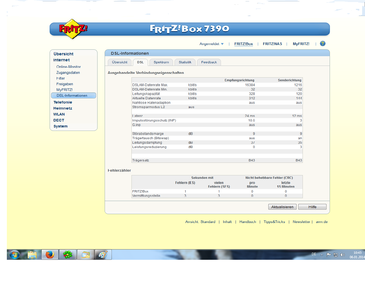The height and width of the screenshot is (292, 365).
Task: Click the Impulsstörungsschutz (INP) row label
Action: click(154, 120)
